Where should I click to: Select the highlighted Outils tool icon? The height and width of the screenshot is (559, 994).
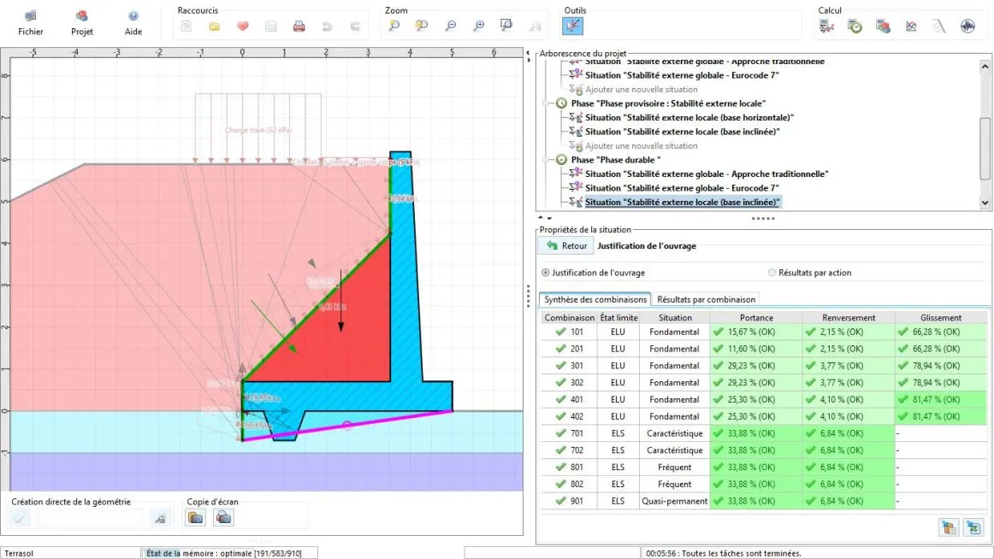tap(572, 26)
